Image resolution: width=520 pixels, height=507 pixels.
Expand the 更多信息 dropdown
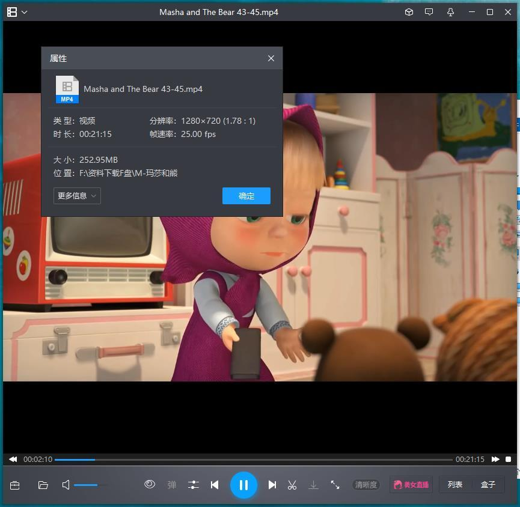pos(77,196)
